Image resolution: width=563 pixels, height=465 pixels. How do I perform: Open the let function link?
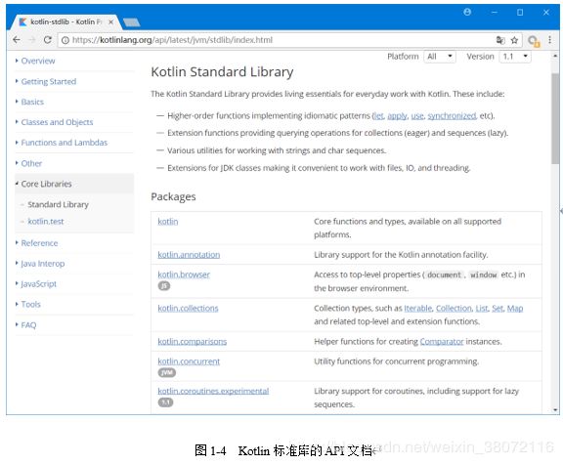click(x=378, y=116)
